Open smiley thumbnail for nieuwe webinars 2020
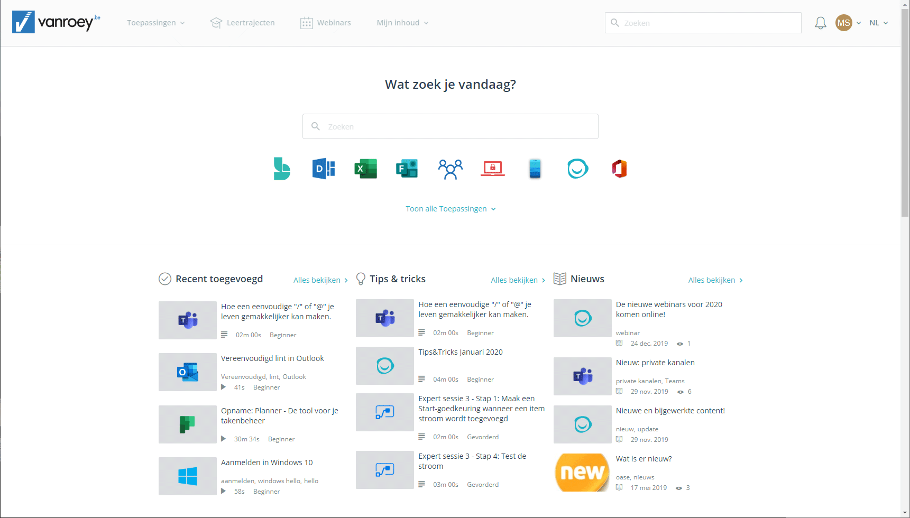This screenshot has height=518, width=910. 583,318
